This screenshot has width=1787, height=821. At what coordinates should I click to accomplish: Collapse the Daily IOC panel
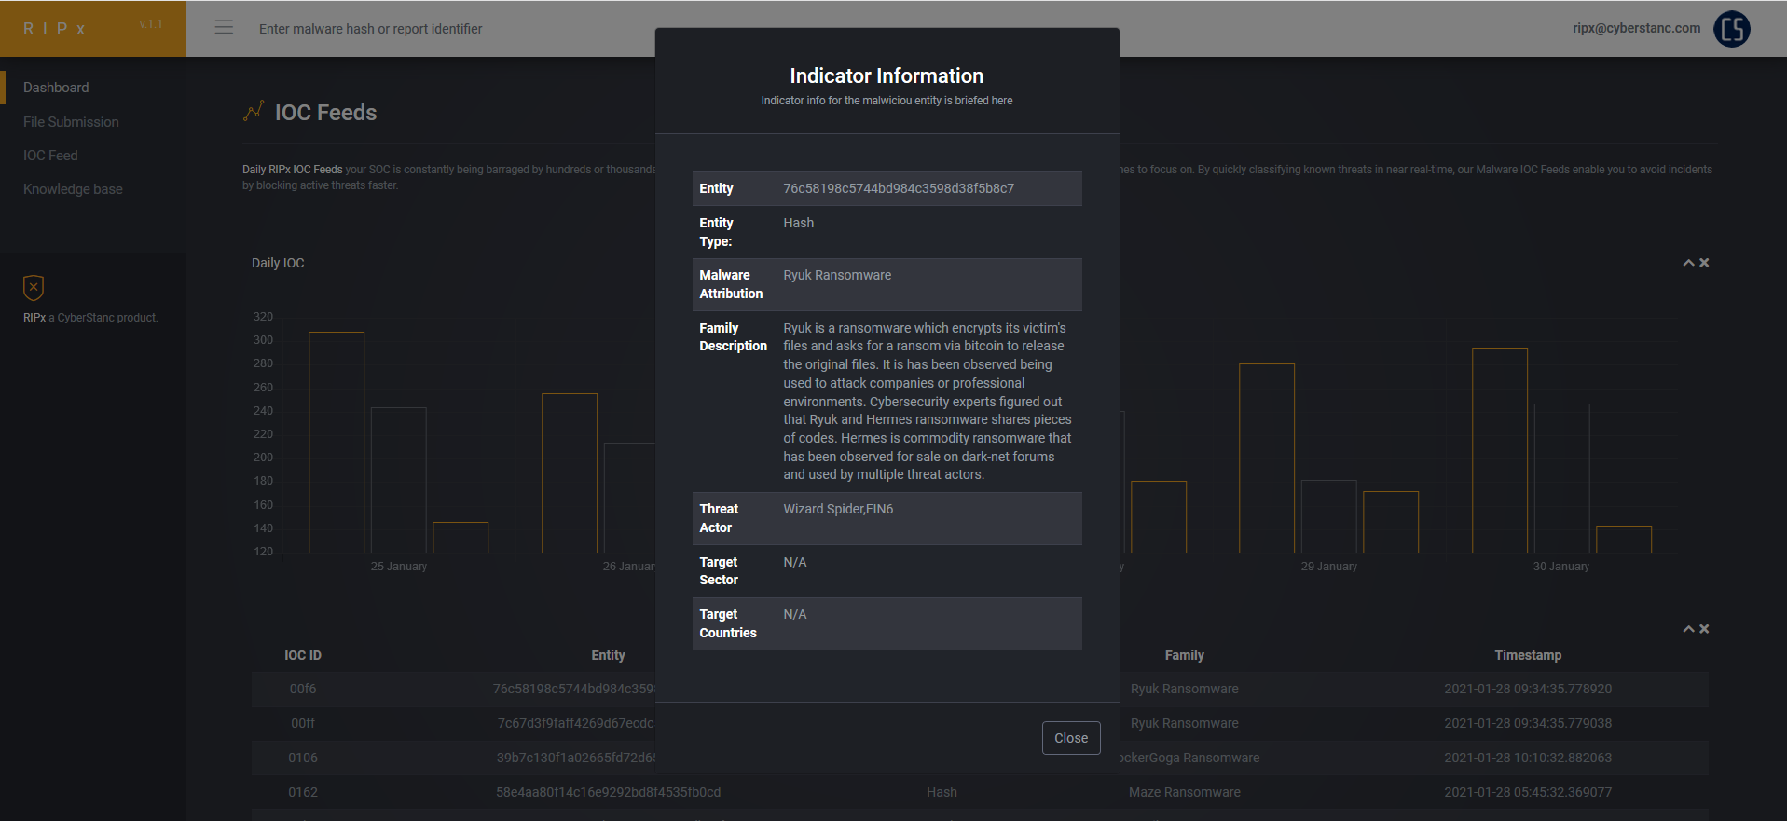coord(1688,263)
